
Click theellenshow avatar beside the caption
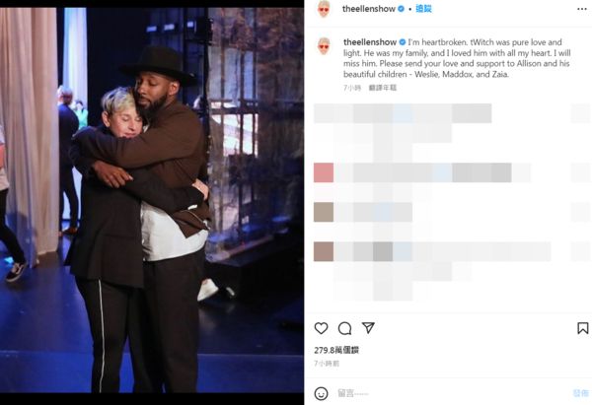tap(324, 46)
